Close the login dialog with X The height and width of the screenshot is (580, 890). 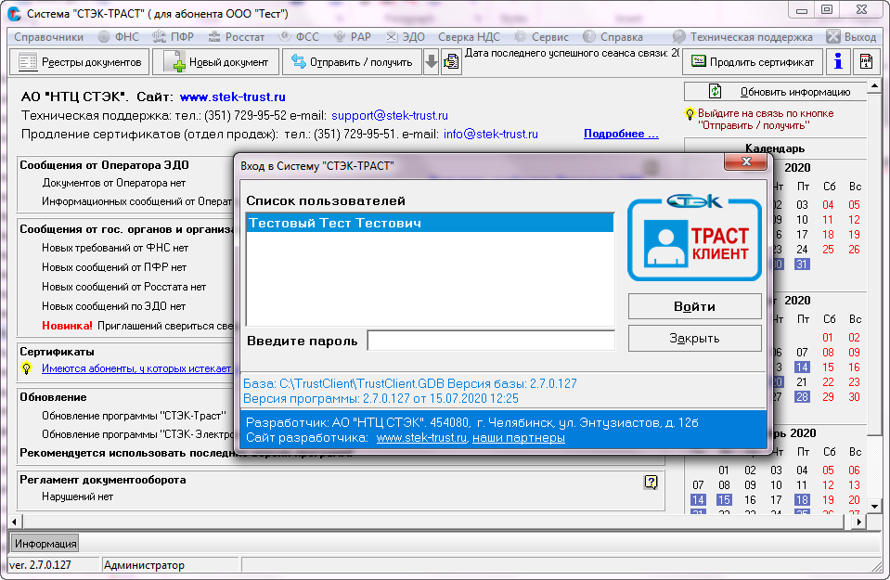click(x=746, y=161)
